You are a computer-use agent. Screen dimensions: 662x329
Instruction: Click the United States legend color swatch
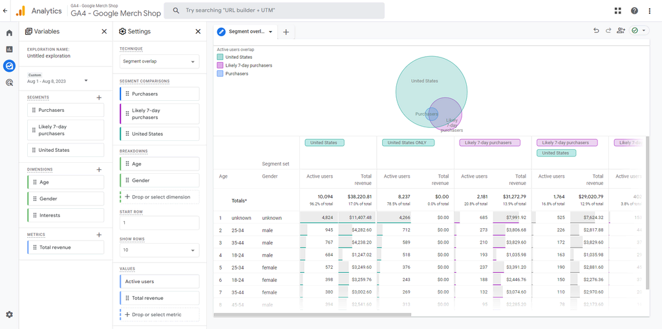(220, 58)
